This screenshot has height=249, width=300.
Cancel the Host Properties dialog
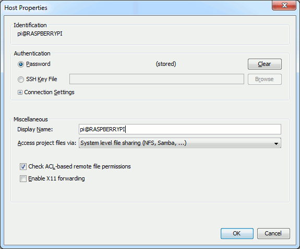click(x=273, y=233)
